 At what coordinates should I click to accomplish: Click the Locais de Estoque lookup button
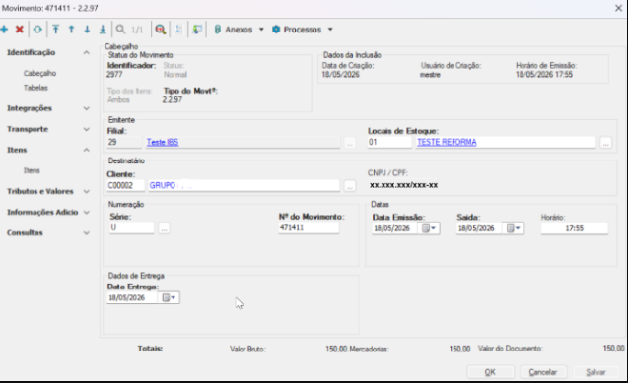(606, 143)
